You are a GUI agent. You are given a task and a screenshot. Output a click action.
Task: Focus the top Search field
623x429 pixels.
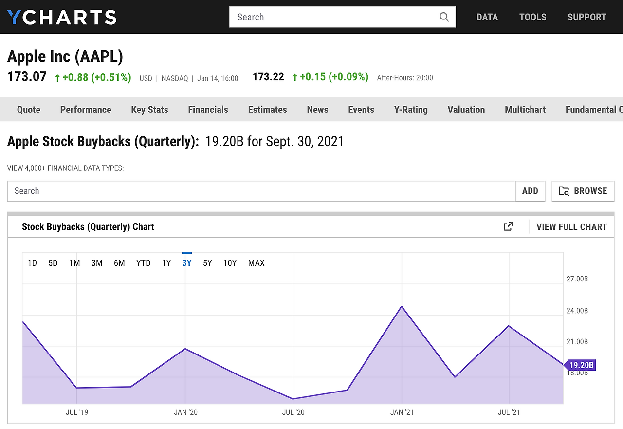click(342, 17)
